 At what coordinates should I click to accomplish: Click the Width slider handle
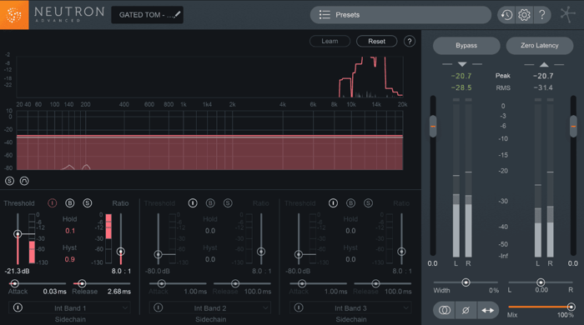point(466,282)
